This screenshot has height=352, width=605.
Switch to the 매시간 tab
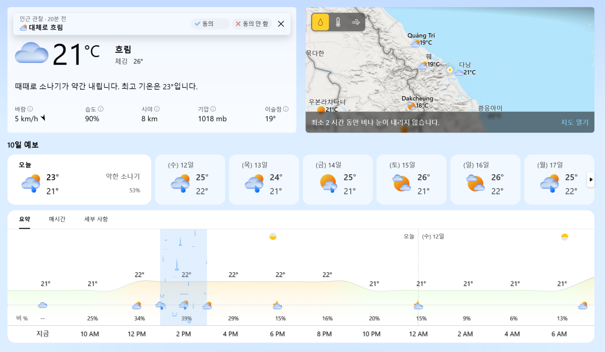[57, 219]
